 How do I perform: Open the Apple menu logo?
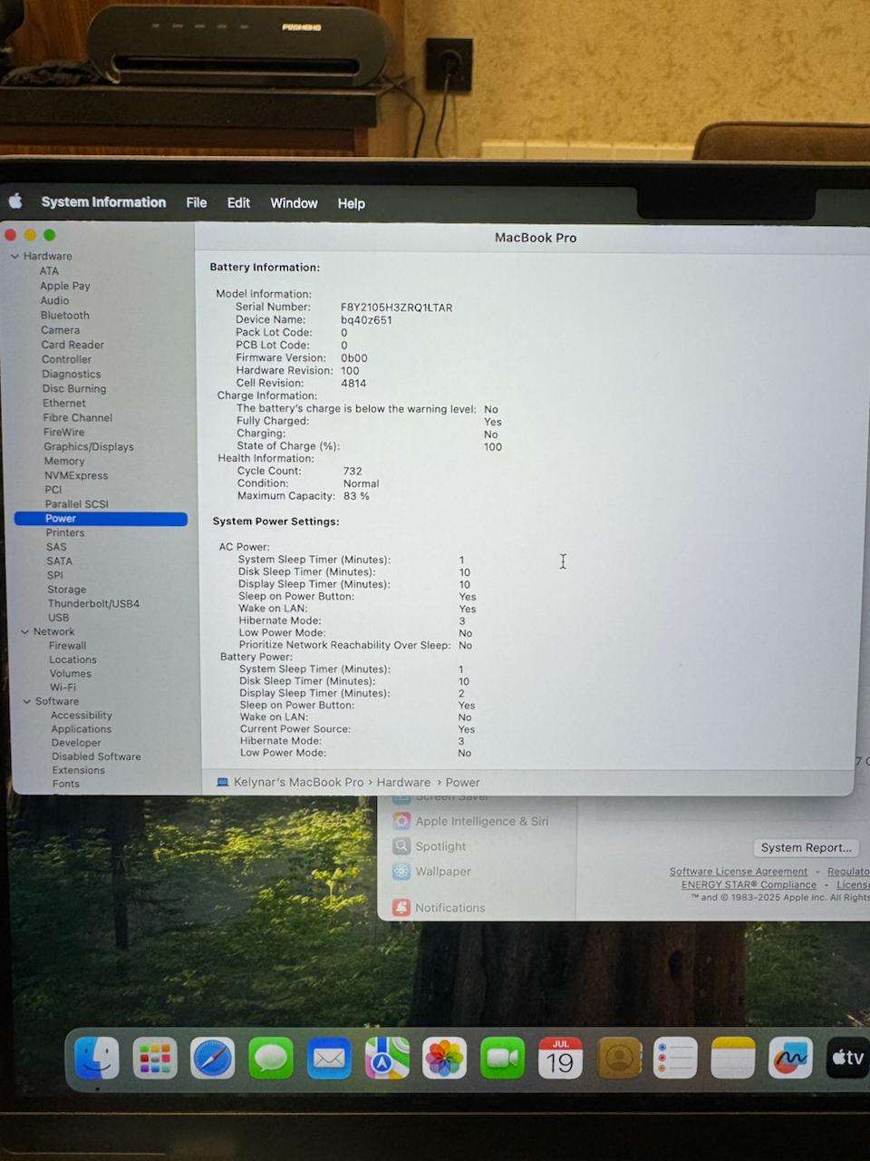point(14,201)
